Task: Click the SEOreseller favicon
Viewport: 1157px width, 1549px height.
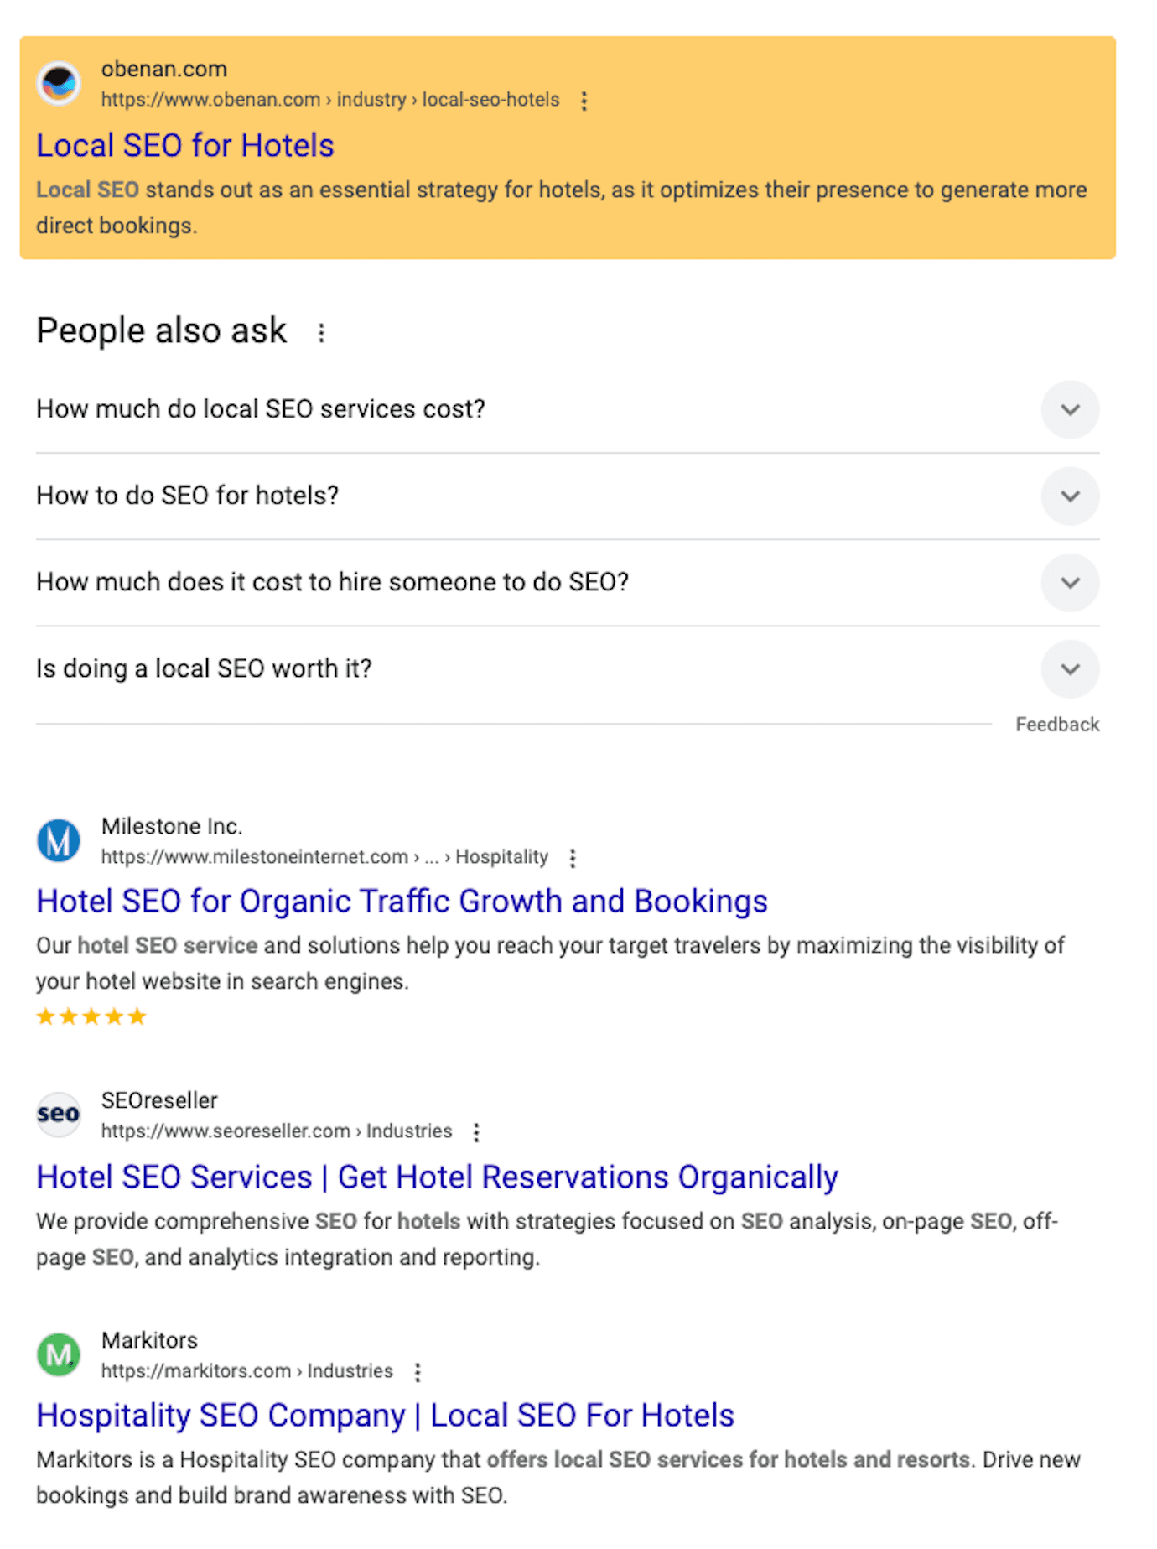Action: [59, 1115]
